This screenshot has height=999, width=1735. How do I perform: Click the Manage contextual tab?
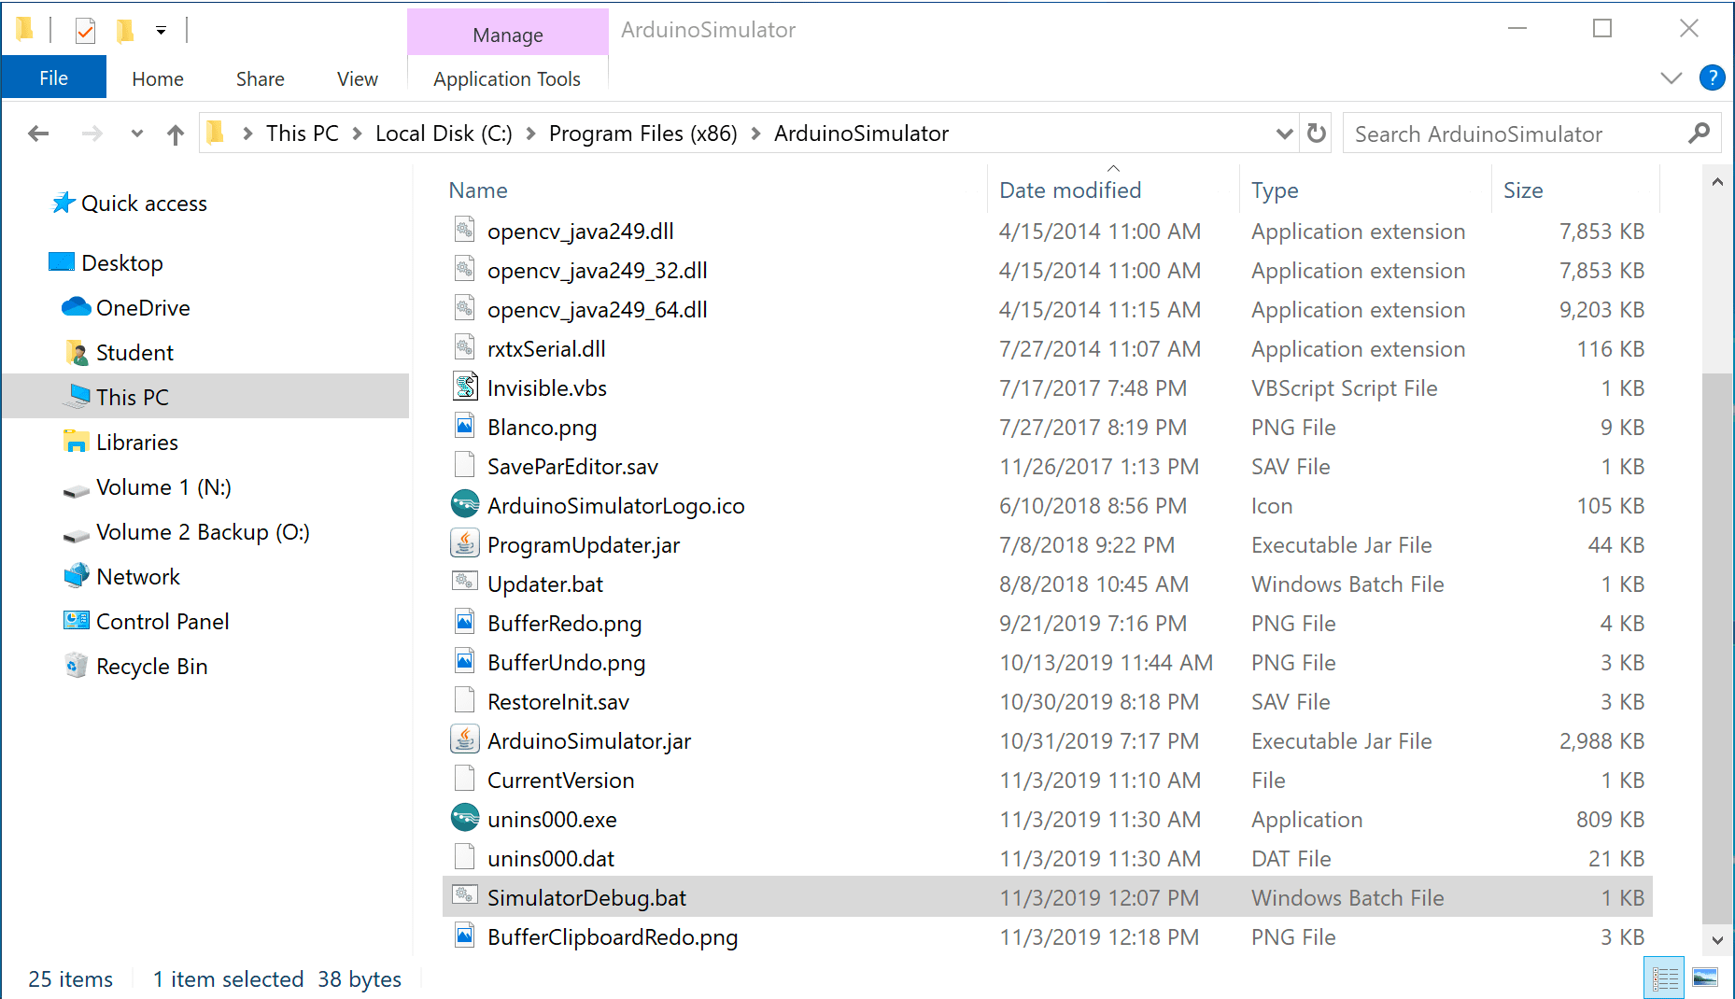(507, 35)
